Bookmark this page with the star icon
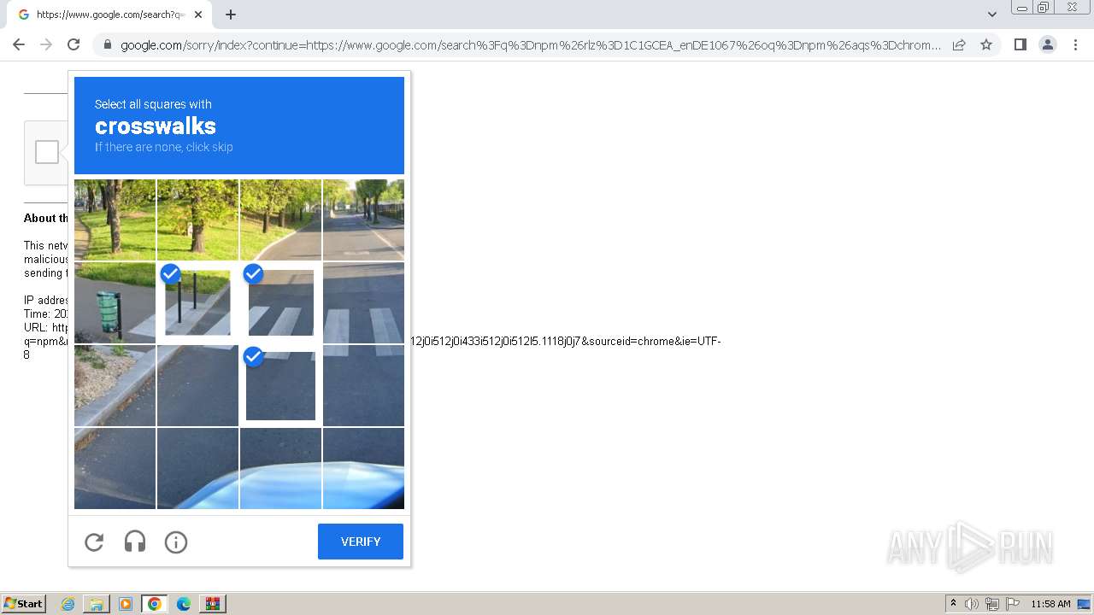Screen dimensions: 1094x615 (x=986, y=44)
